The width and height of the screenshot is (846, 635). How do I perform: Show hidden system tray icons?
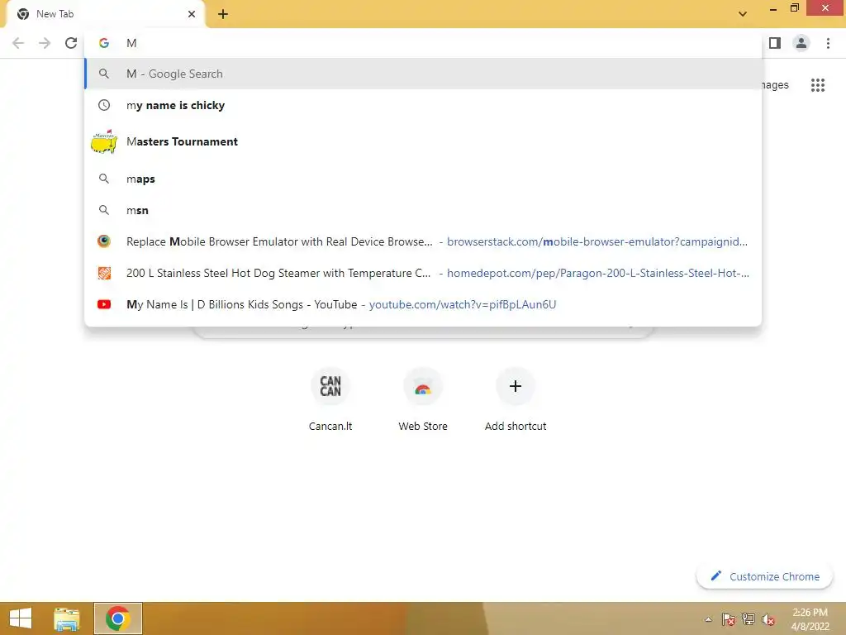[x=708, y=619]
